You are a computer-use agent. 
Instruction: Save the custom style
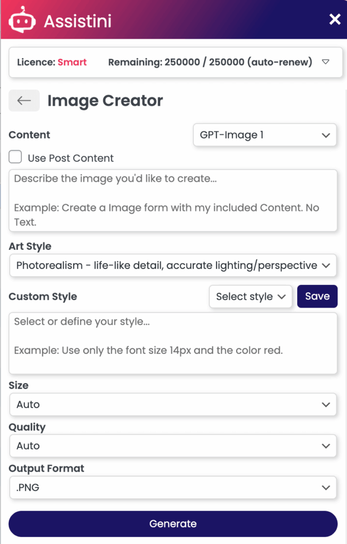click(317, 296)
